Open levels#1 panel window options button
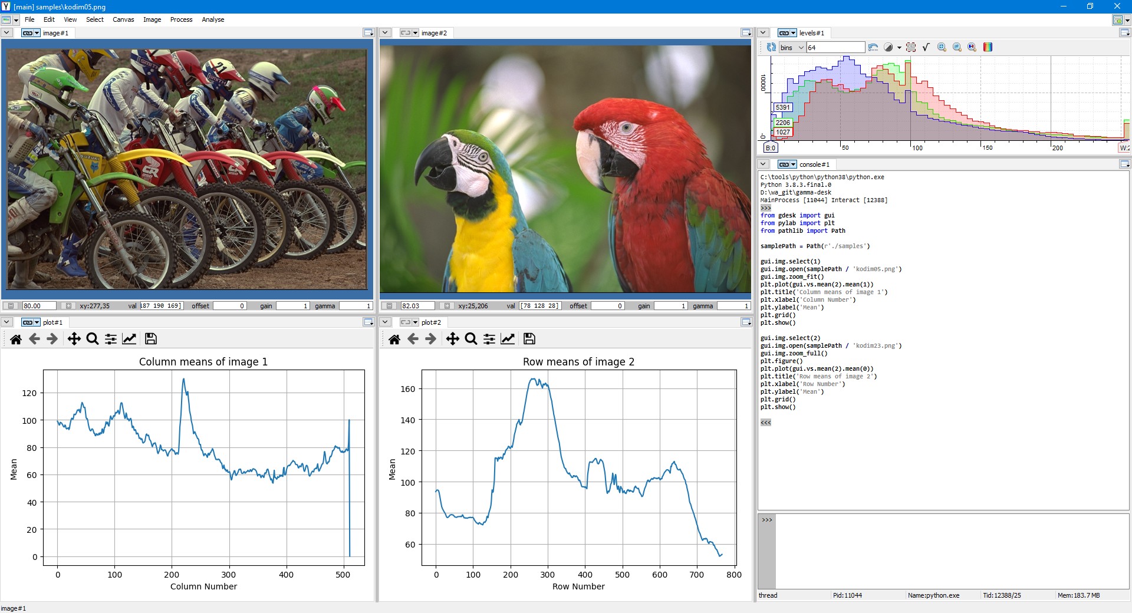Image resolution: width=1132 pixels, height=613 pixels. click(1124, 33)
